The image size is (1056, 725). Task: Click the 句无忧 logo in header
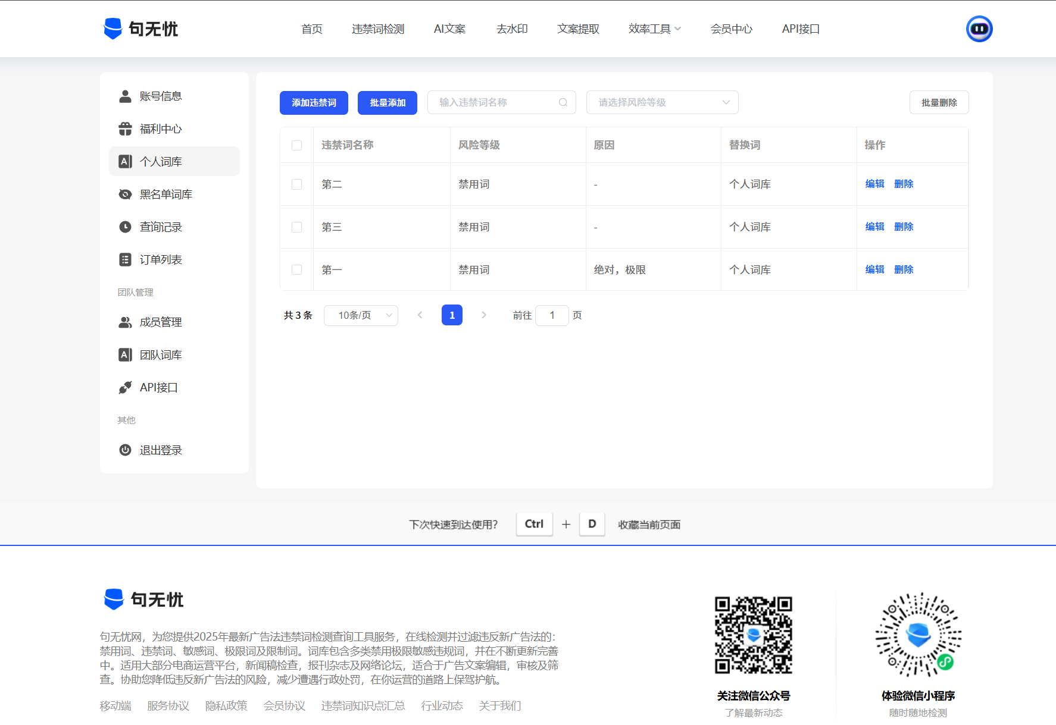[x=140, y=29]
